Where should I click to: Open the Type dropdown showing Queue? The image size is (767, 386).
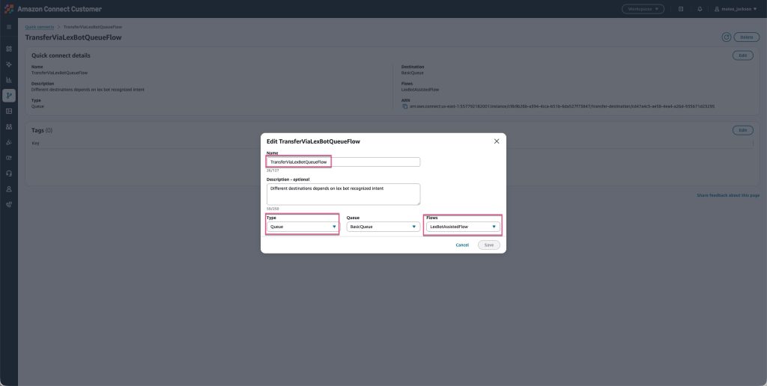click(x=303, y=227)
